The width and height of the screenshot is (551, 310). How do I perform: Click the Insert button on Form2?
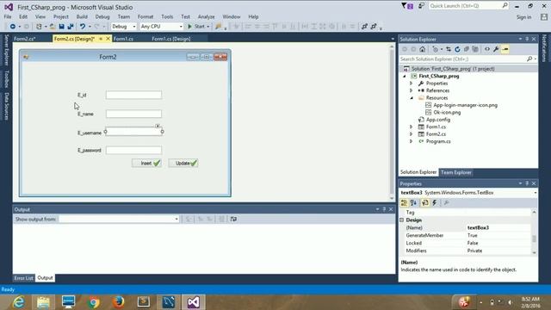[147, 163]
